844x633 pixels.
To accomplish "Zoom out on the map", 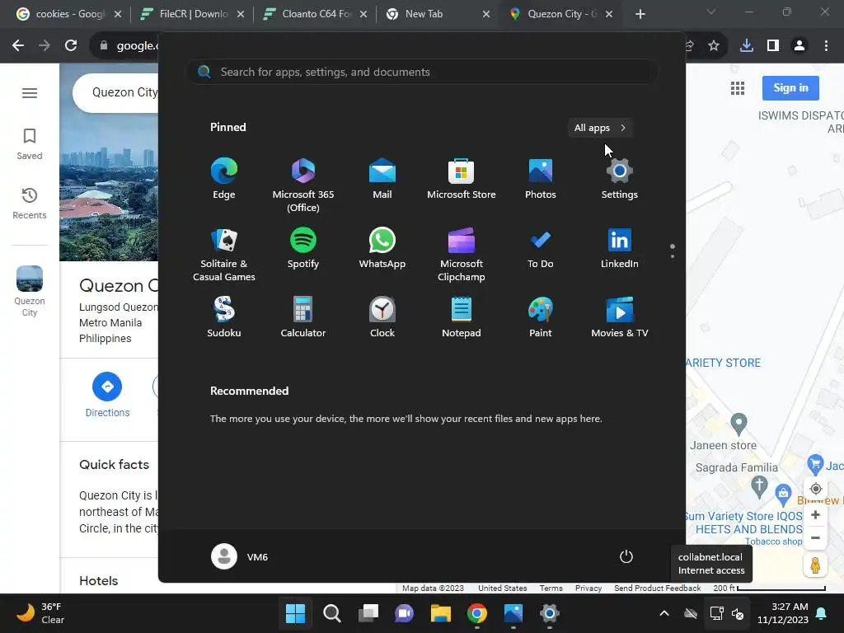I will (815, 537).
